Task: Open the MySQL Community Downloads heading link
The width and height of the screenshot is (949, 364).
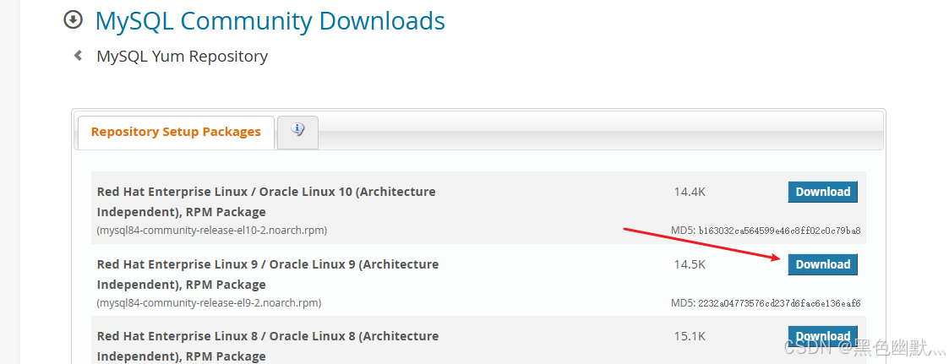Action: pyautogui.click(x=270, y=20)
